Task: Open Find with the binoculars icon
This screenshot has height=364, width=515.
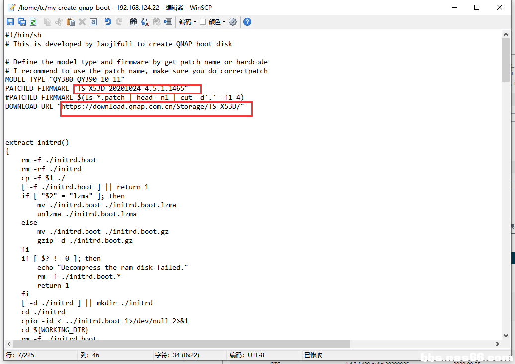Action: (133, 22)
